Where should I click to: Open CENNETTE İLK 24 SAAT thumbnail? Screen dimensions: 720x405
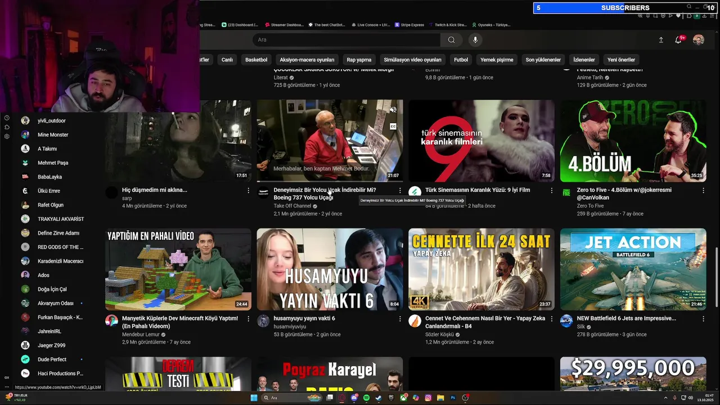[x=481, y=269]
